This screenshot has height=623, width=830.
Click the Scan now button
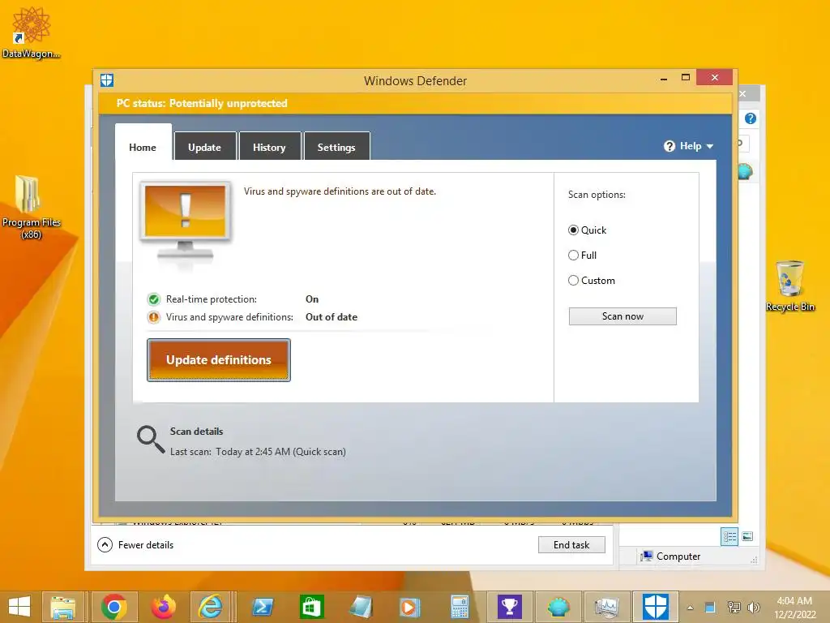(x=622, y=316)
